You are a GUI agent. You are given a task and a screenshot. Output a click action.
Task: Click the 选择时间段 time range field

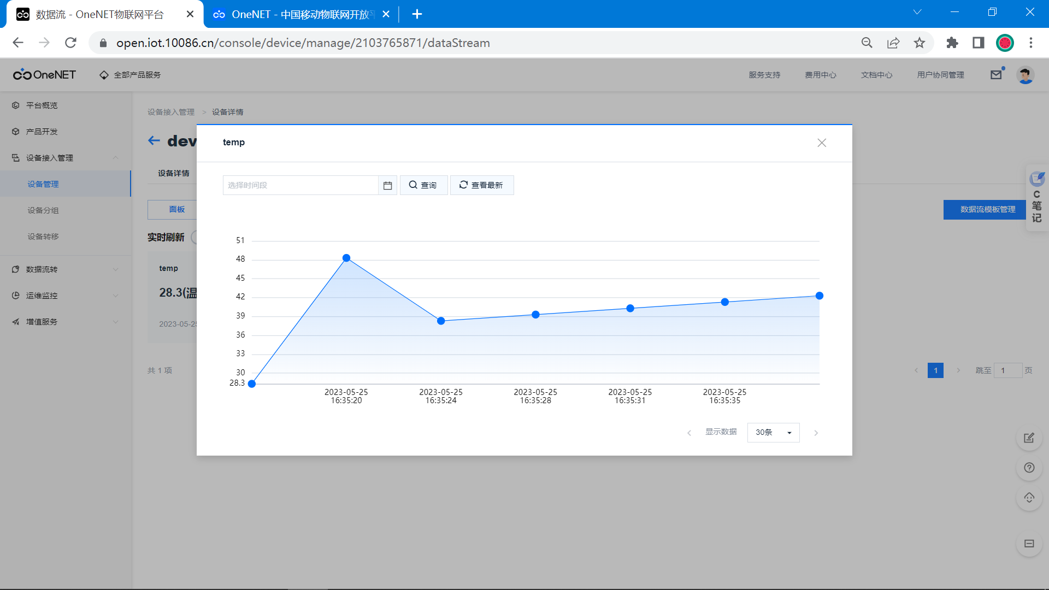300,185
